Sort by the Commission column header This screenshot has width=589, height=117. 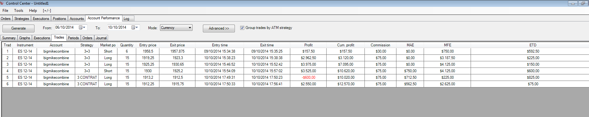[380, 45]
